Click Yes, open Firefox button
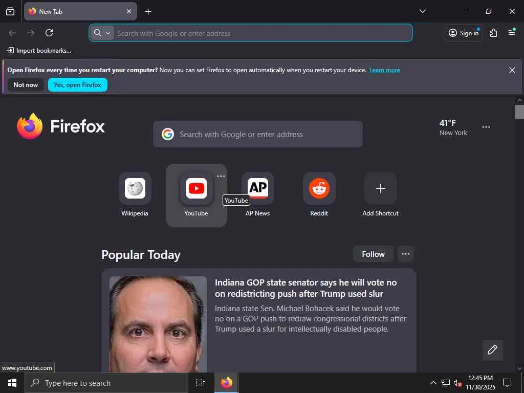524x393 pixels. [78, 85]
